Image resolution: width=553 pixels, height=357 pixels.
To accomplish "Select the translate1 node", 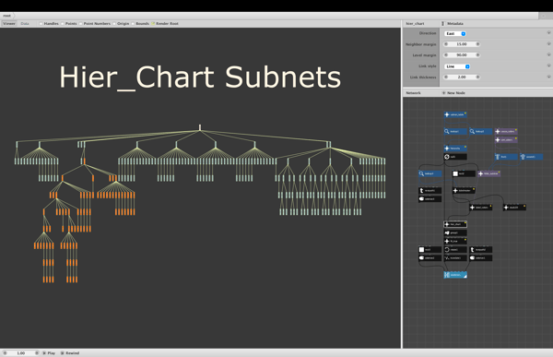I will pyautogui.click(x=455, y=258).
